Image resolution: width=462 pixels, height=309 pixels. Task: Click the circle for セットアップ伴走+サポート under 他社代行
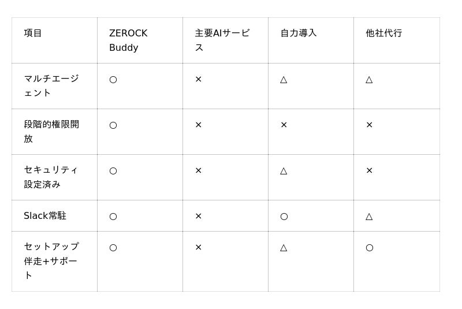(x=370, y=248)
